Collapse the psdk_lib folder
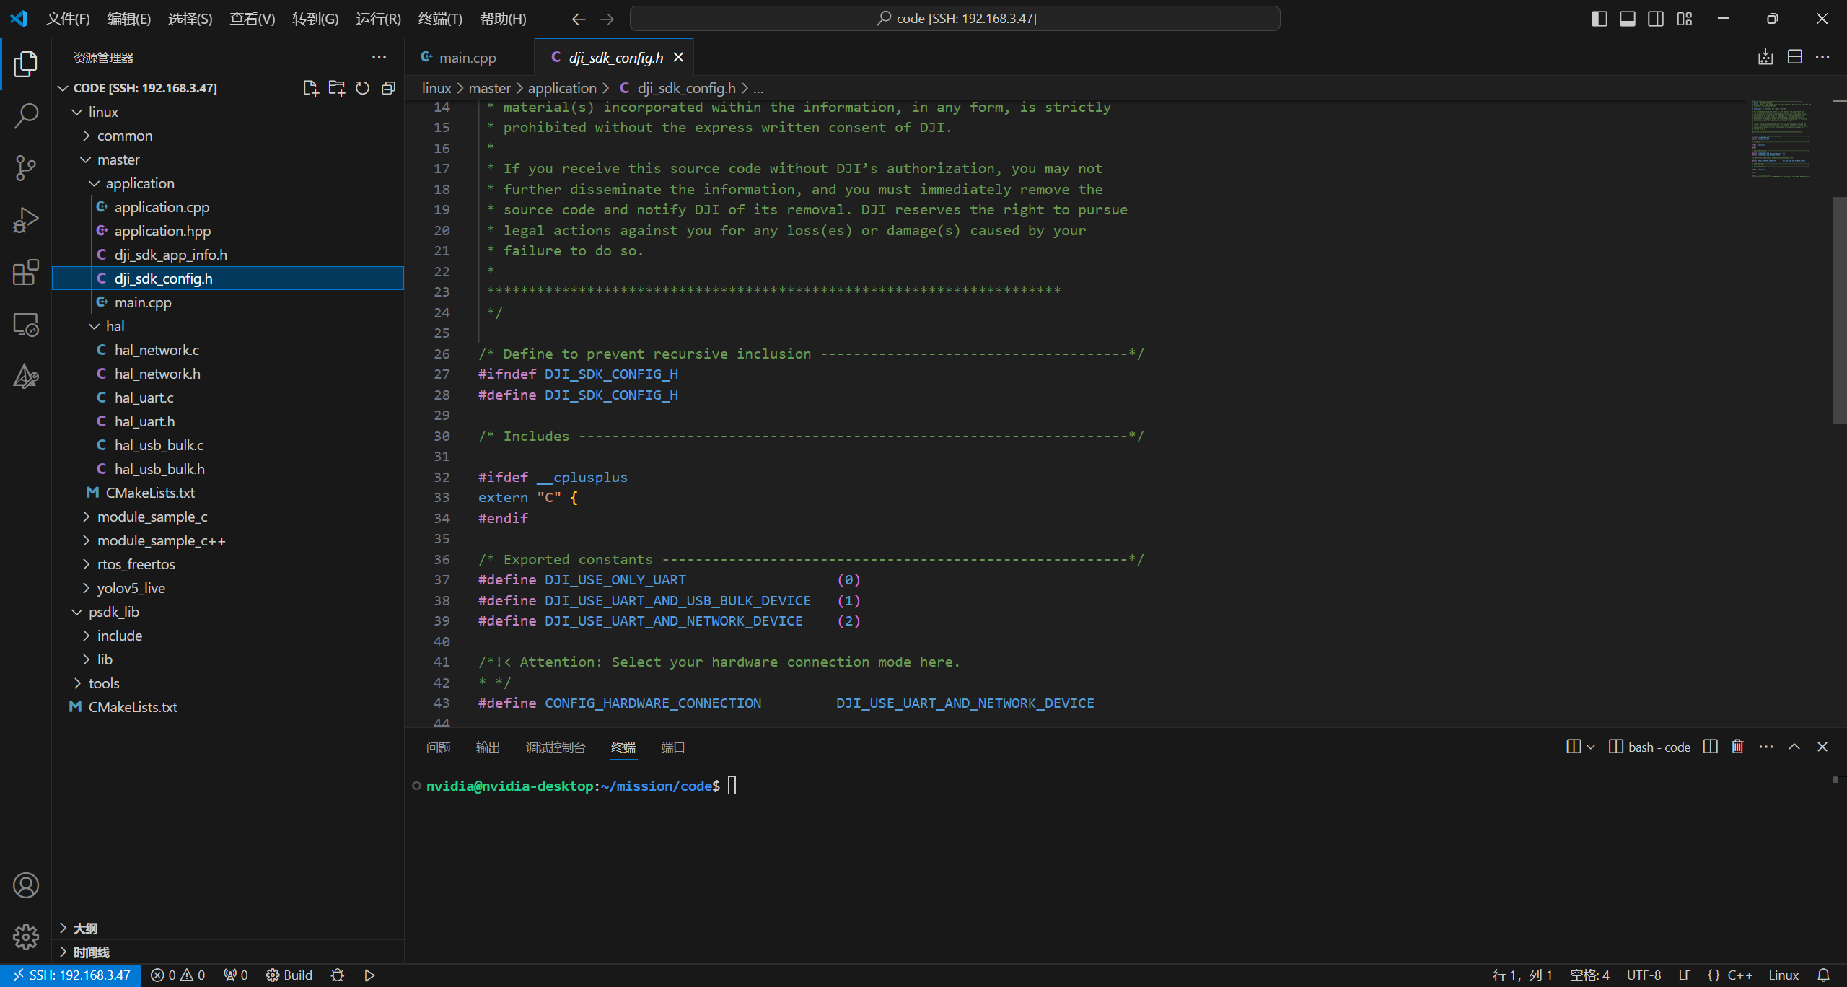The width and height of the screenshot is (1847, 987). point(227,612)
